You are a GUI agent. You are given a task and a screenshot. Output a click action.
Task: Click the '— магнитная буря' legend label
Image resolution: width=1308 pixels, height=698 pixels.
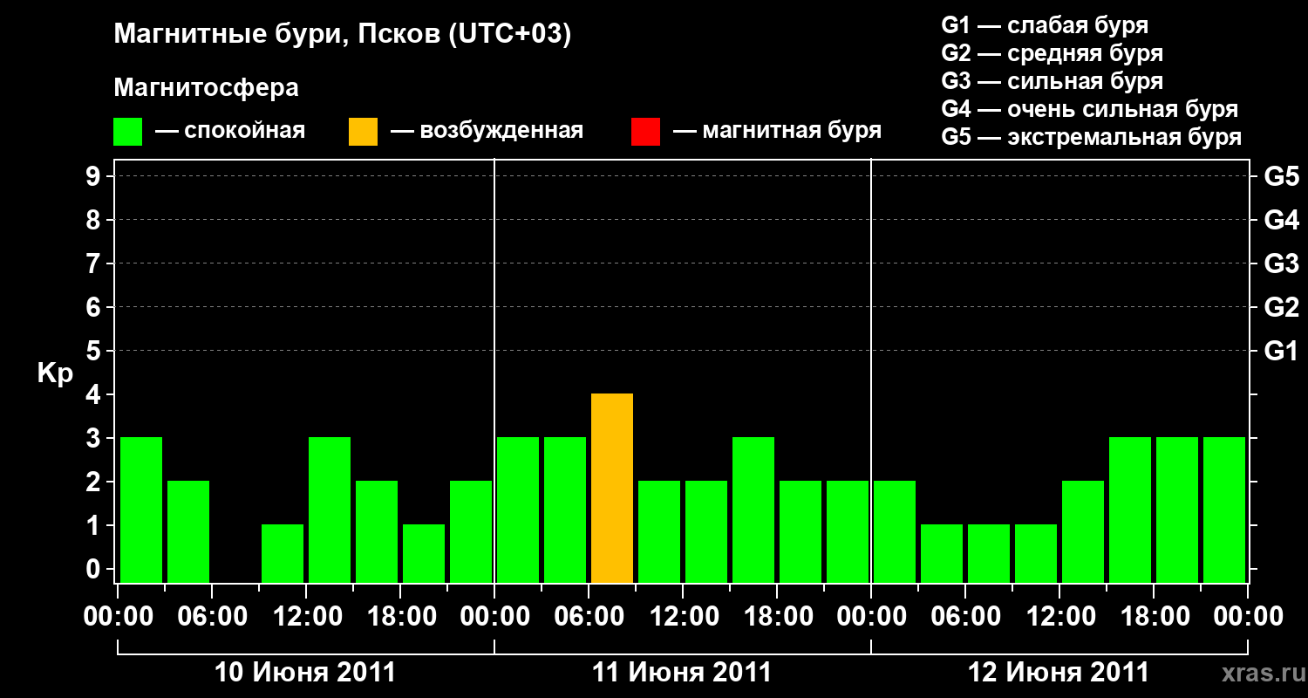(x=777, y=131)
